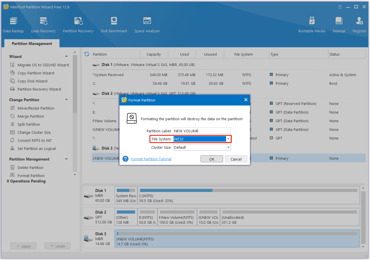The image size is (370, 260).
Task: Cancel the Format Partition dialog
Action: (236, 159)
